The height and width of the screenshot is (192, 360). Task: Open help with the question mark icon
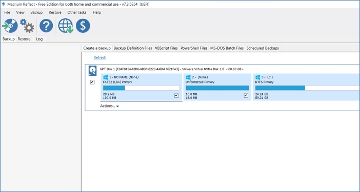46,26
